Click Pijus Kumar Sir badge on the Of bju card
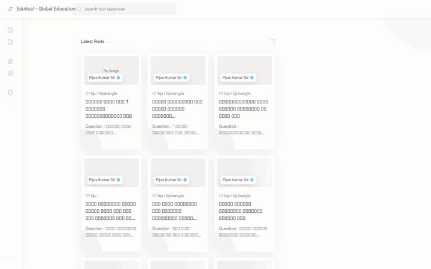The image size is (431, 269). click(x=105, y=180)
